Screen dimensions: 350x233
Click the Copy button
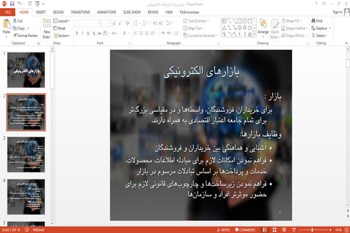19,28
